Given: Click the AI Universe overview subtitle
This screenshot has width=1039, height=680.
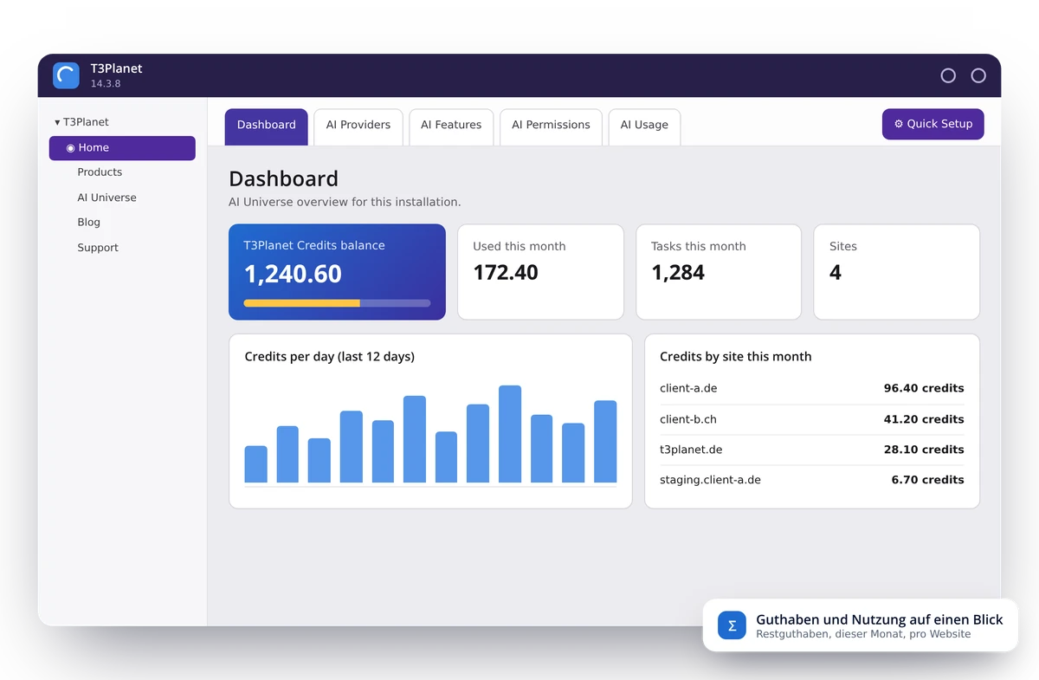Looking at the screenshot, I should click(x=345, y=202).
